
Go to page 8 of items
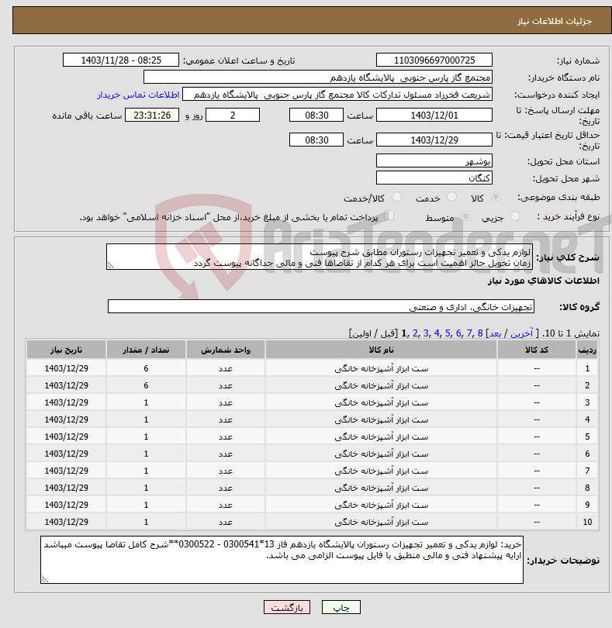tap(479, 333)
